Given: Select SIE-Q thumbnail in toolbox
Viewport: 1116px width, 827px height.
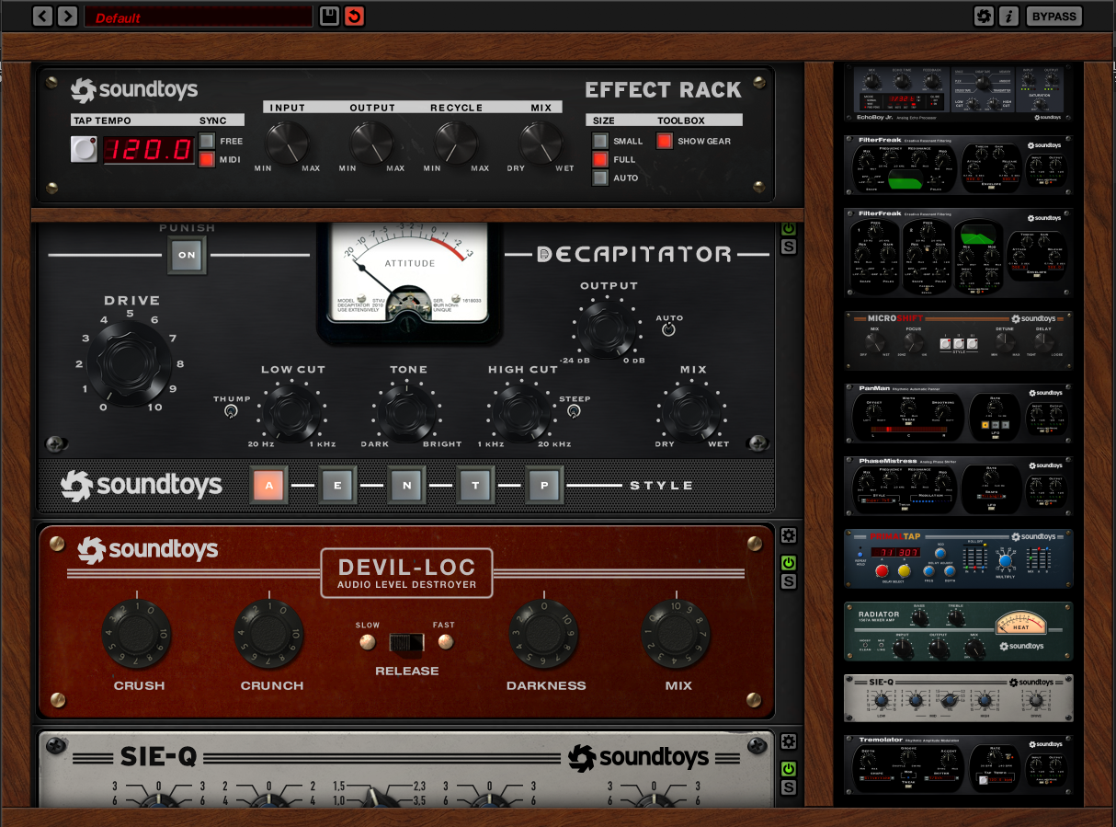Looking at the screenshot, I should pos(959,698).
